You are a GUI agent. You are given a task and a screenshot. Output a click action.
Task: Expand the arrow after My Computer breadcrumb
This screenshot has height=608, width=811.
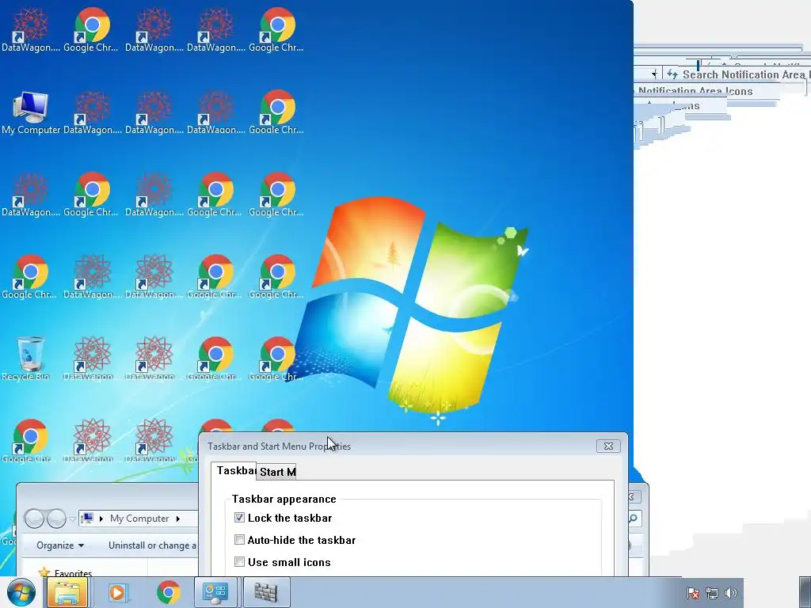click(x=178, y=519)
